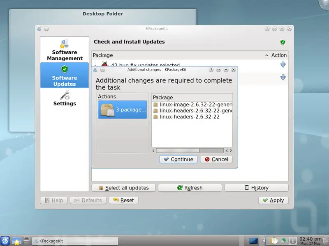Open the starred folder icon in the panel
The width and height of the screenshot is (329, 246).
point(16,241)
